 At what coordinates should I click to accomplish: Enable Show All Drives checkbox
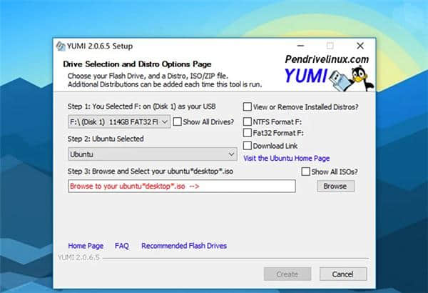pyautogui.click(x=177, y=121)
